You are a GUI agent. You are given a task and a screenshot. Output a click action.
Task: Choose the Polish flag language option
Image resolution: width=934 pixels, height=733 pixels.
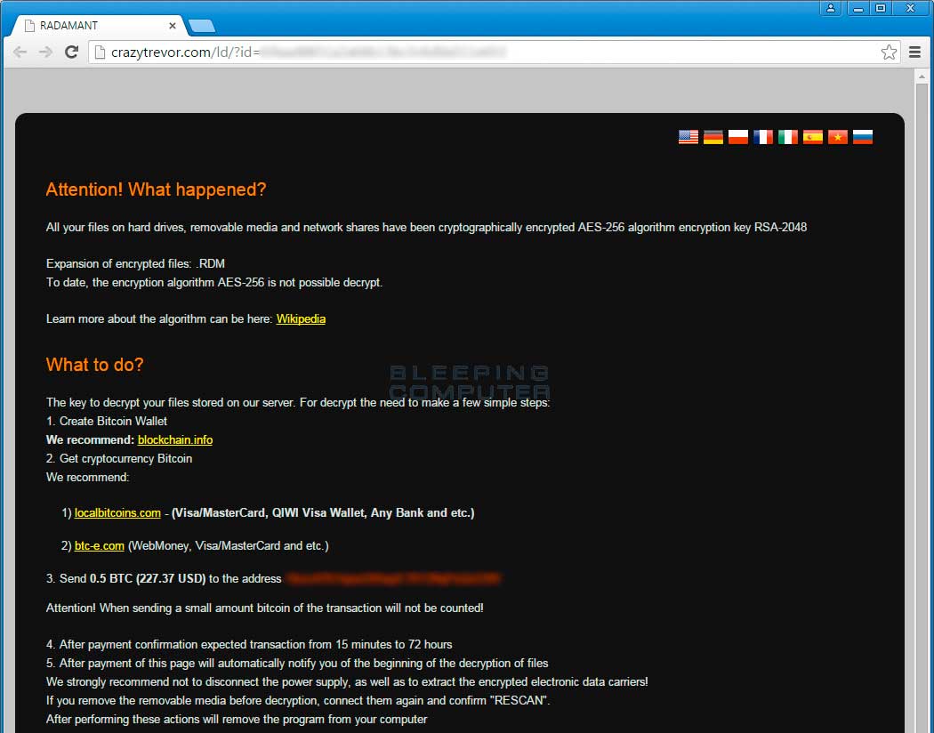(737, 137)
